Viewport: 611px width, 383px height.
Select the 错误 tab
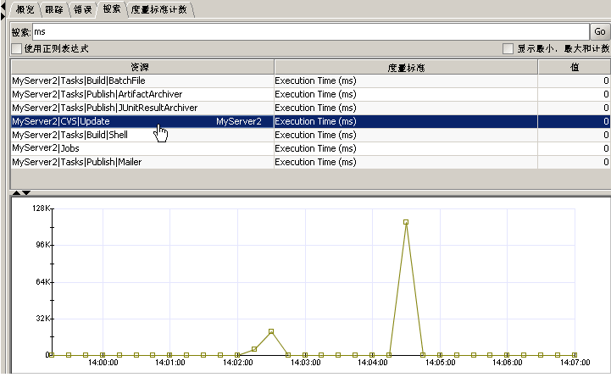83,9
